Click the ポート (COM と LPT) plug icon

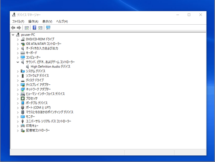point(23,108)
